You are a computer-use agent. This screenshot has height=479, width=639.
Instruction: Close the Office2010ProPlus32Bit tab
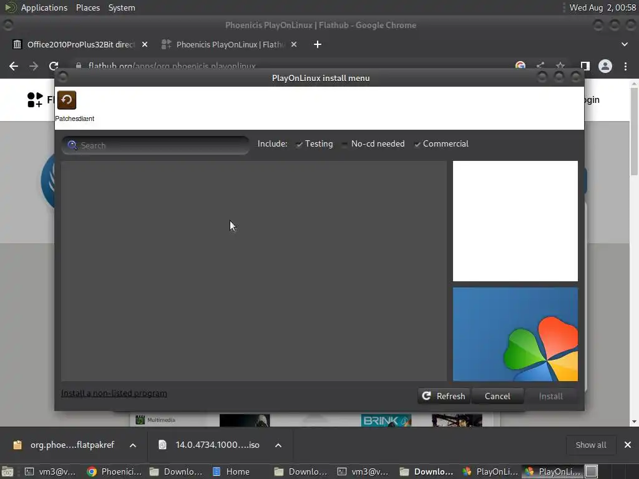pos(145,44)
